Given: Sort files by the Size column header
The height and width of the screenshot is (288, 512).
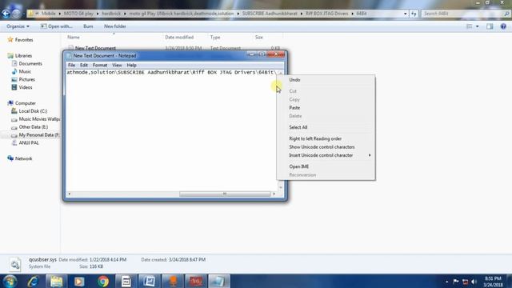Looking at the screenshot, I should pyautogui.click(x=259, y=38).
